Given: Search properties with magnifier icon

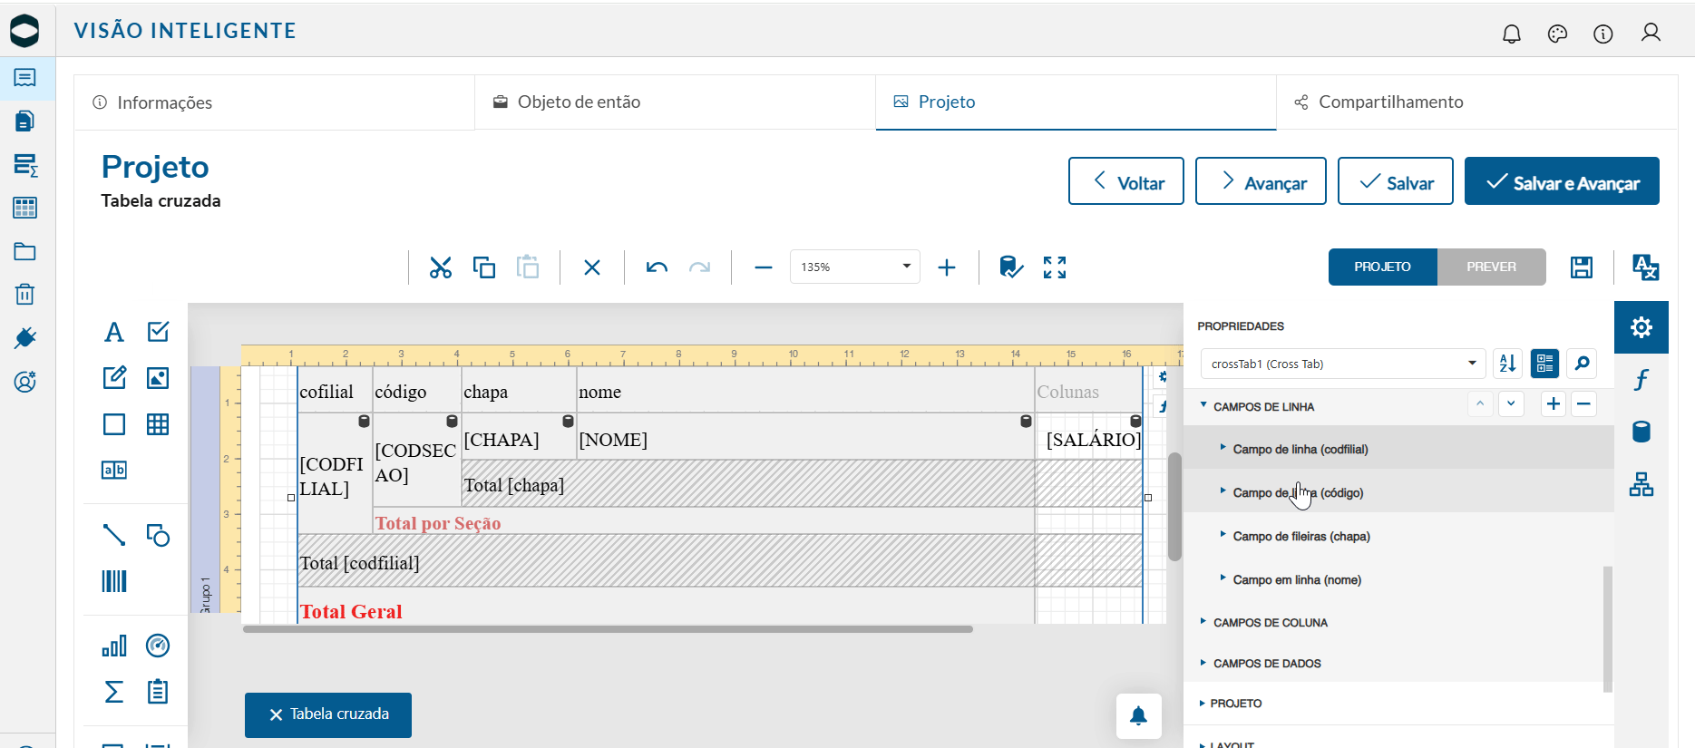Looking at the screenshot, I should point(1583,364).
